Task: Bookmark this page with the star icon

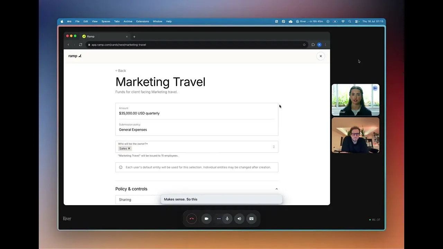Action: pos(304,45)
